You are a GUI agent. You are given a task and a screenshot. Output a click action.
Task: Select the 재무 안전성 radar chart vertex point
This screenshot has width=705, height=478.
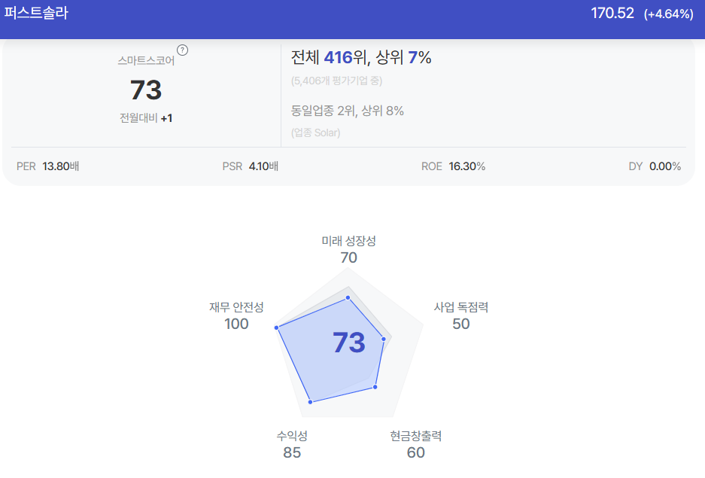click(277, 327)
